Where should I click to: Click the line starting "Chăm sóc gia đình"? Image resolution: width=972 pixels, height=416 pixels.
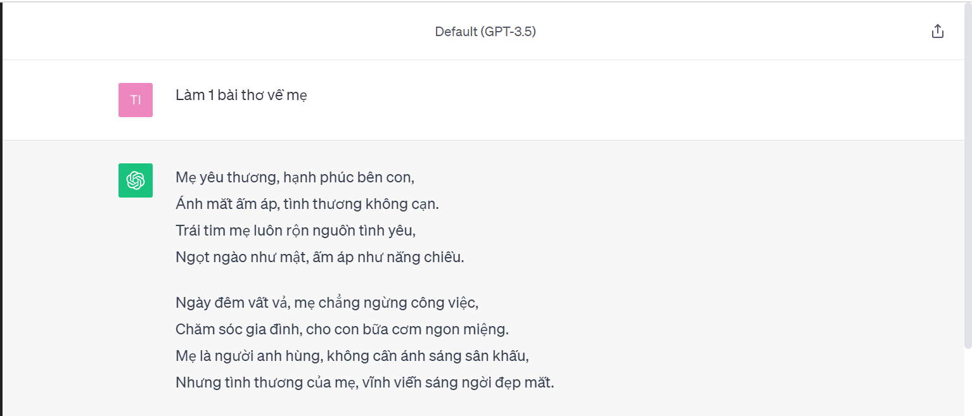[342, 329]
